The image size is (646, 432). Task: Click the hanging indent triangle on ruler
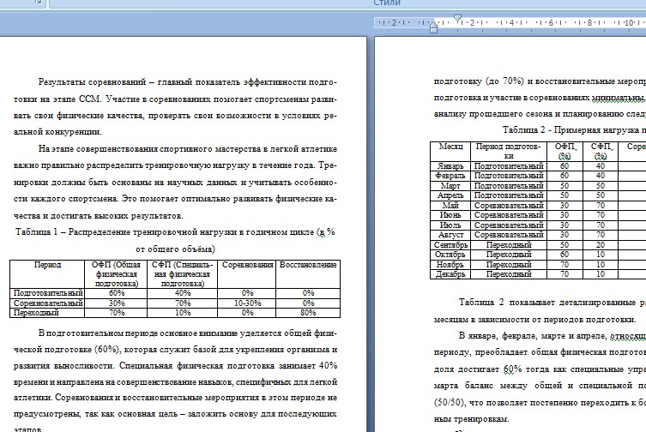433,25
